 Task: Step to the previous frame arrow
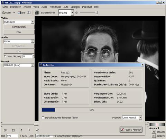(x=21, y=130)
